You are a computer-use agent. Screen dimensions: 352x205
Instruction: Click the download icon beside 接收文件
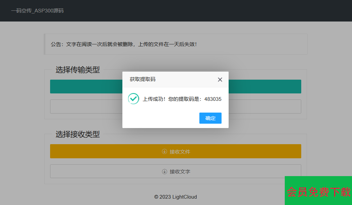click(x=164, y=152)
